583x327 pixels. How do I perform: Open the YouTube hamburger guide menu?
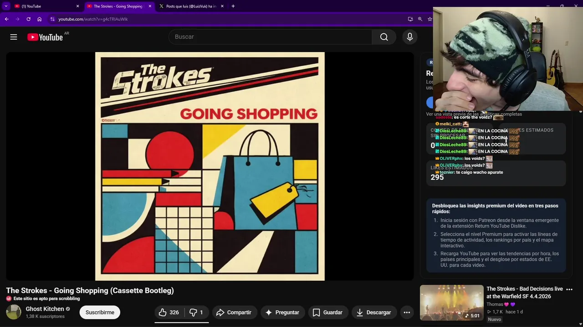[14, 37]
